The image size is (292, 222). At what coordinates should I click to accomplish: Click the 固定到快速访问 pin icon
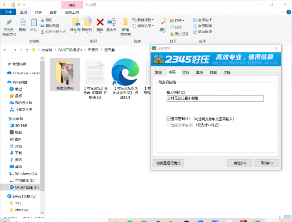9,22
